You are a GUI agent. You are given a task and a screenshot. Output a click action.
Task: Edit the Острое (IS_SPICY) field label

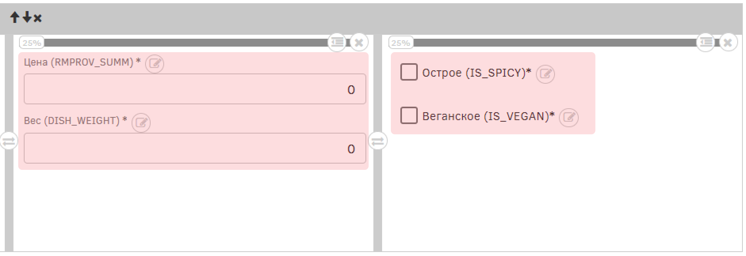(545, 74)
